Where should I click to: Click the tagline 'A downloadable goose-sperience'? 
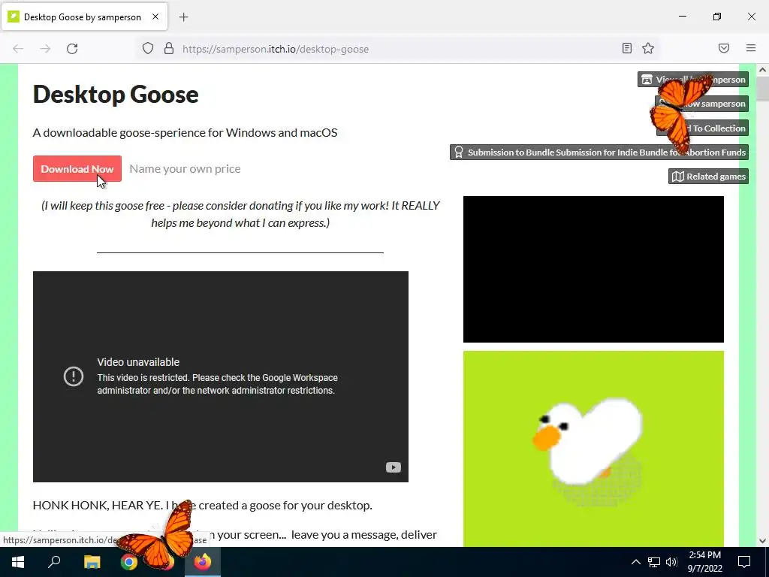185,132
